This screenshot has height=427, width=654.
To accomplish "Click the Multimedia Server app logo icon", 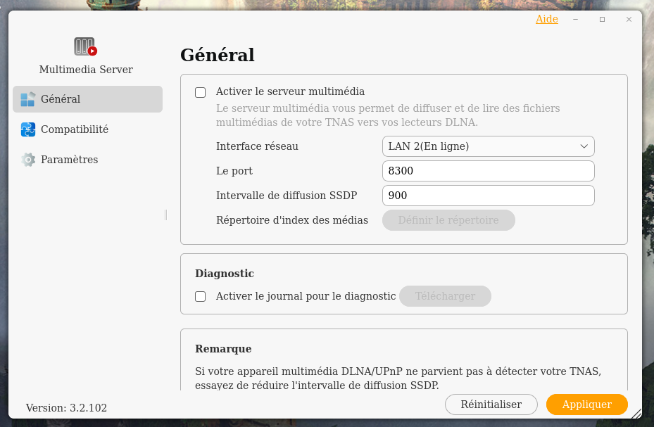I will [85, 46].
